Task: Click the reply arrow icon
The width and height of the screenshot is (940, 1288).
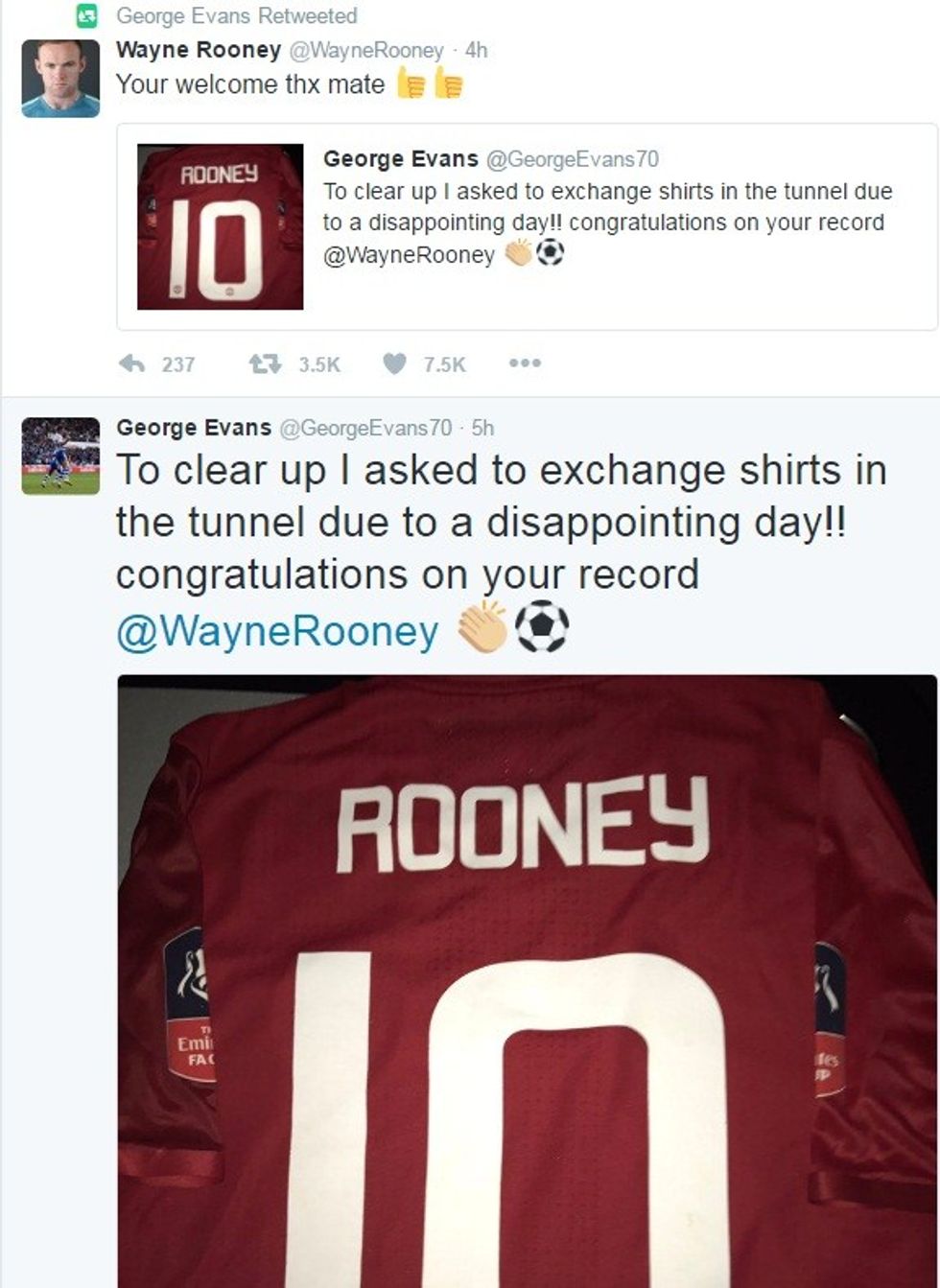Action: [x=131, y=363]
